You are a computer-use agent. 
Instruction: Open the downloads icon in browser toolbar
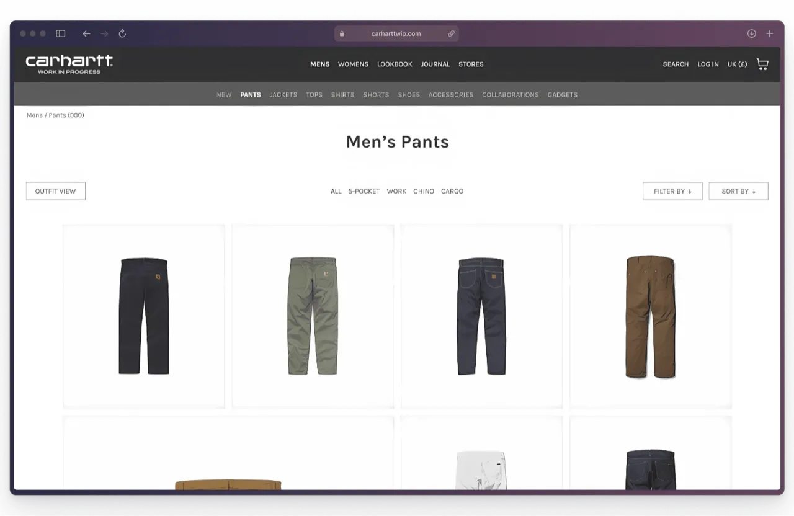pos(751,33)
